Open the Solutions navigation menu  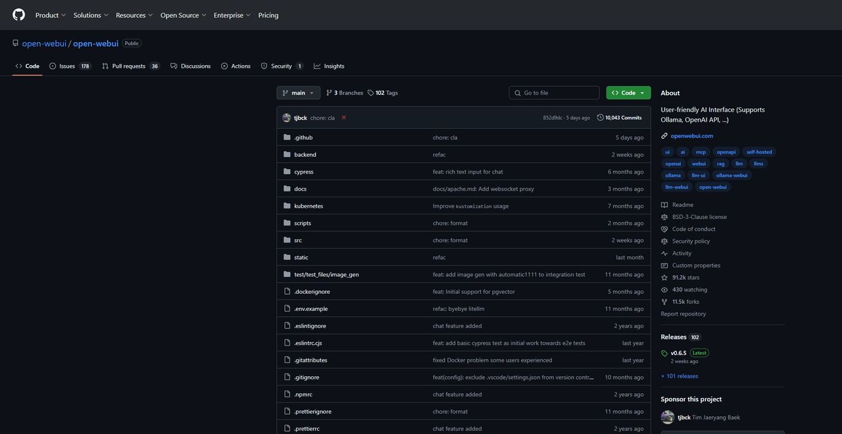tap(90, 15)
